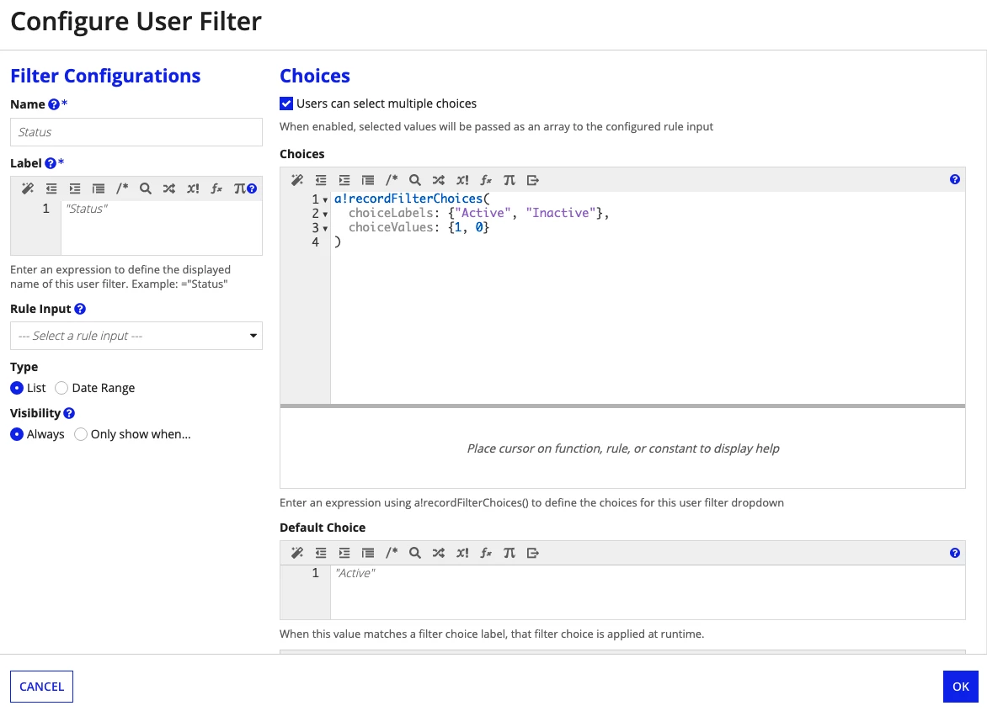
Task: Select Only show when... visibility option
Action: (81, 434)
